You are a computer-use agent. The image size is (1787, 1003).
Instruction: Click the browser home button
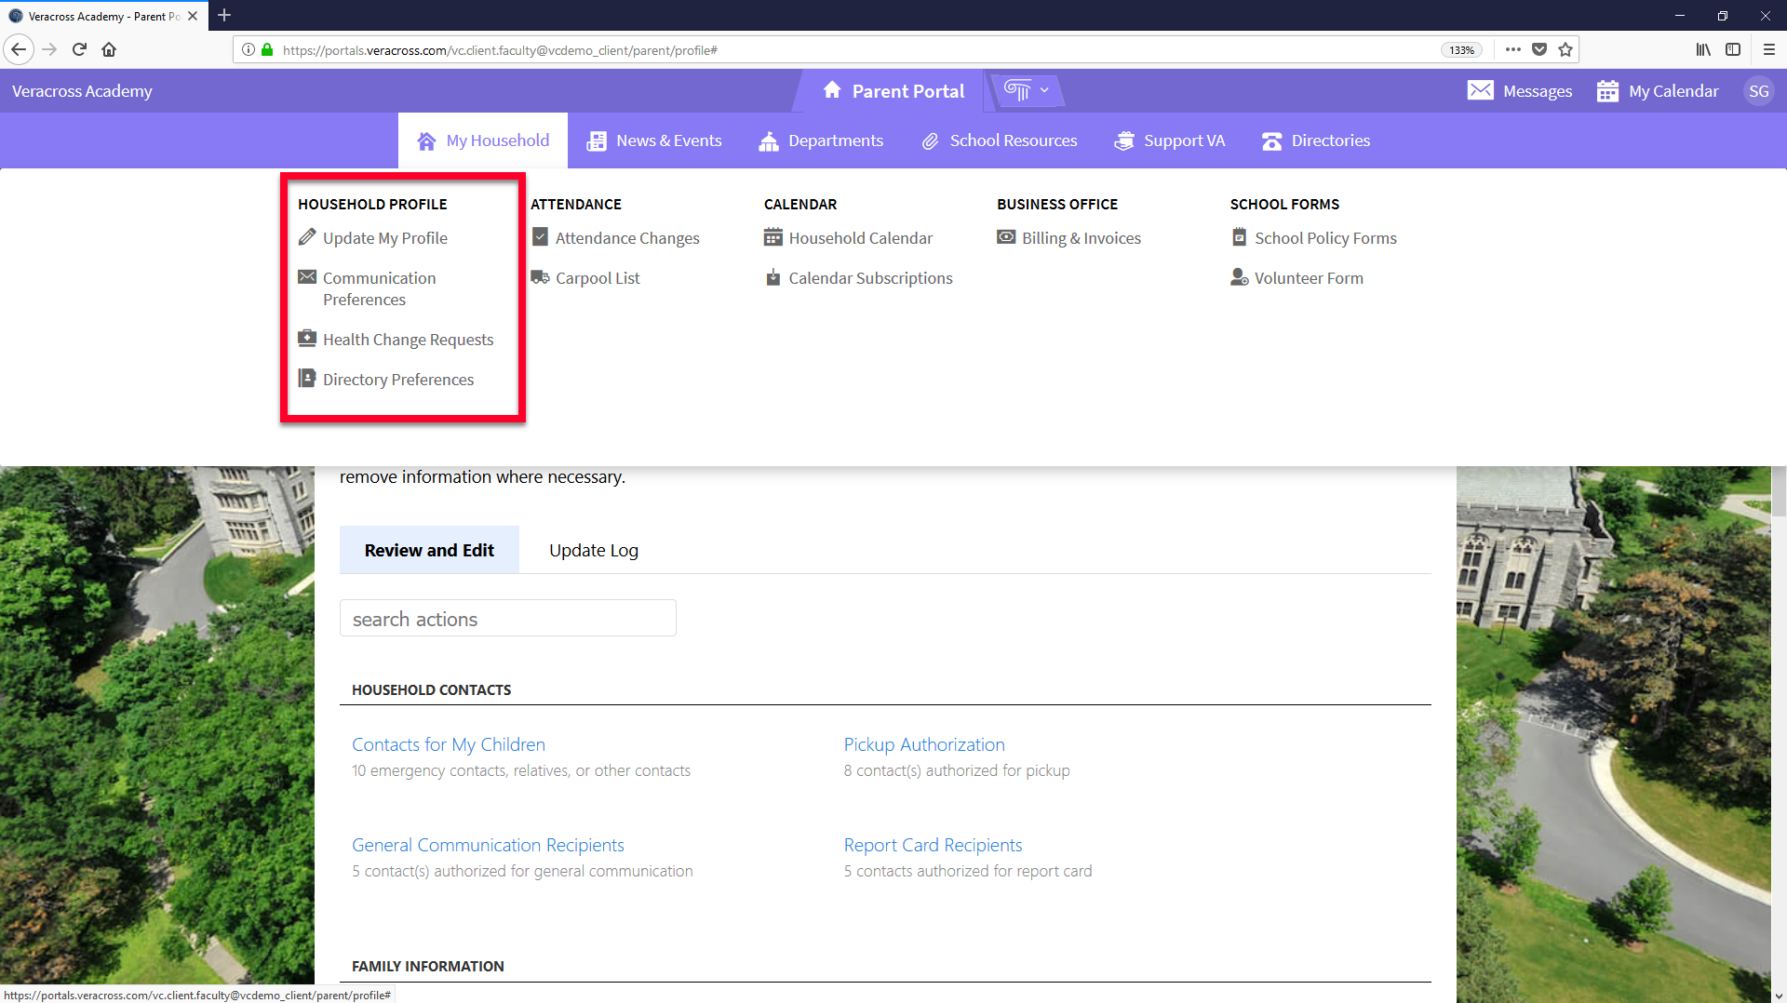(x=109, y=49)
